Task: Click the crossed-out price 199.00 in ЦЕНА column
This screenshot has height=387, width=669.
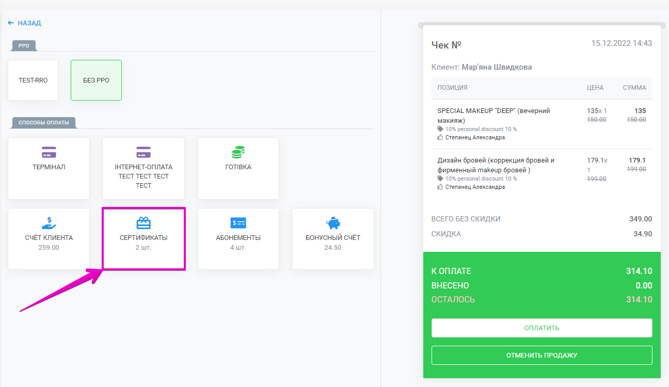Action: (x=597, y=179)
